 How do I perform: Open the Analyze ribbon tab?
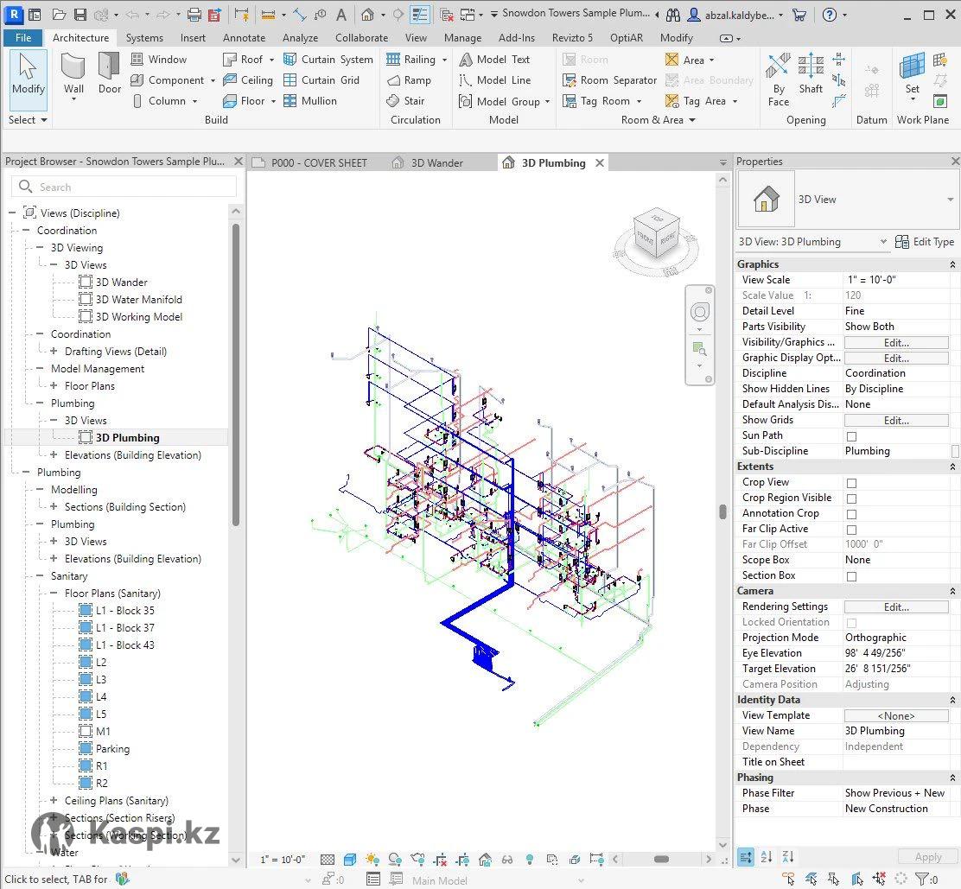[x=300, y=38]
